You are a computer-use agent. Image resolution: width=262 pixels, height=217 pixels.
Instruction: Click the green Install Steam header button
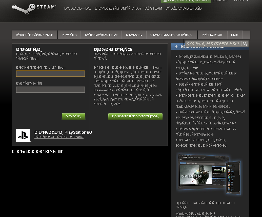pos(186,1)
